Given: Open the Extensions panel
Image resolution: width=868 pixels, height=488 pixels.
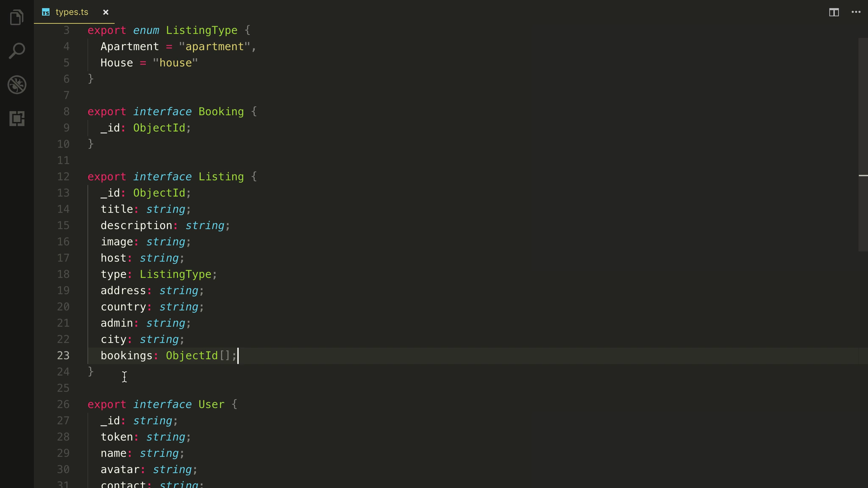Looking at the screenshot, I should (x=16, y=119).
